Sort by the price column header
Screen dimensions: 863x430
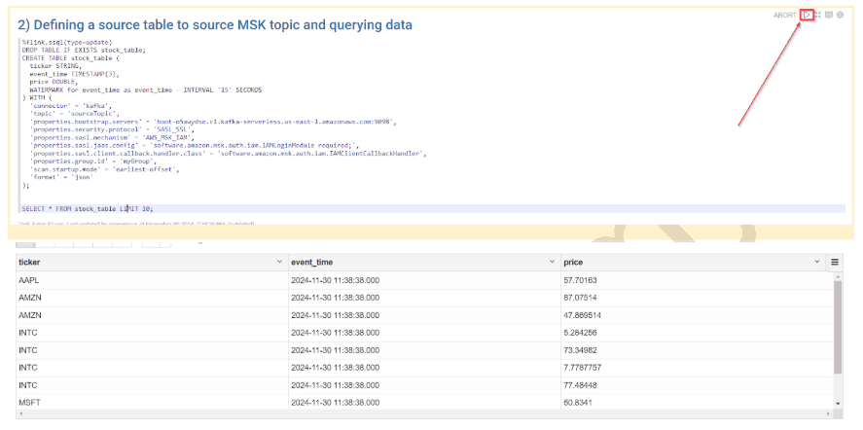click(574, 263)
